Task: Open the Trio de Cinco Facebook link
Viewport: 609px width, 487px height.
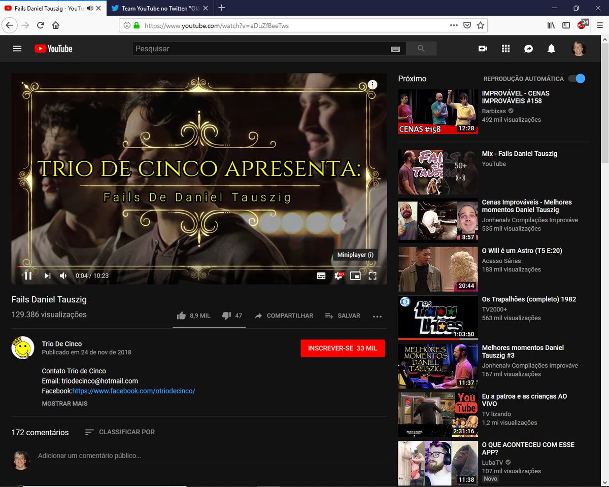Action: 134,391
